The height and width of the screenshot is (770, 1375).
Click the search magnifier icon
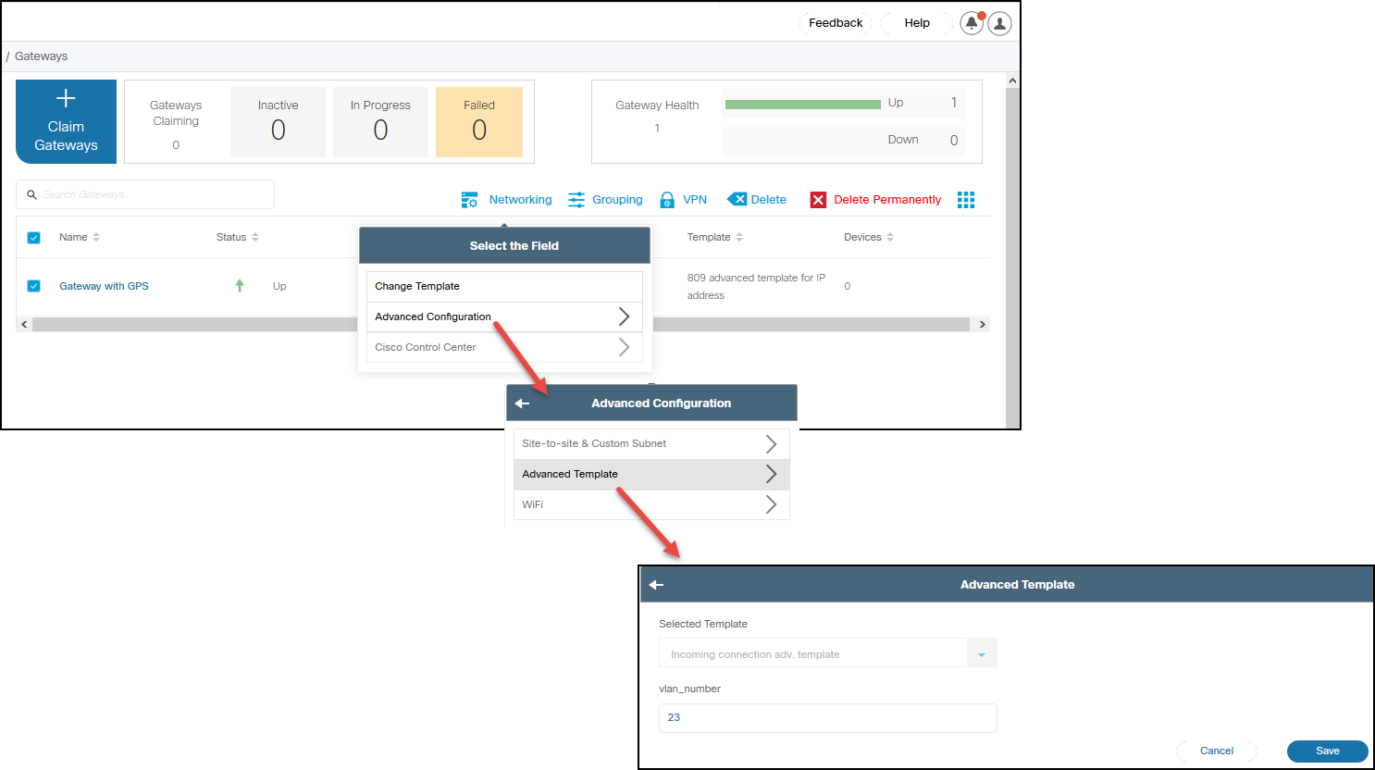pos(31,194)
